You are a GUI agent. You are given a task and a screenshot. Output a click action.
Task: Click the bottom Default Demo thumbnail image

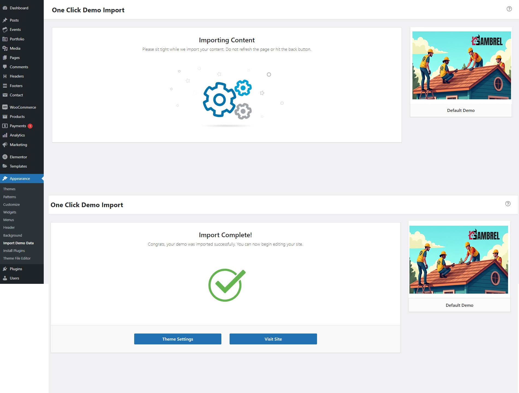click(x=459, y=260)
